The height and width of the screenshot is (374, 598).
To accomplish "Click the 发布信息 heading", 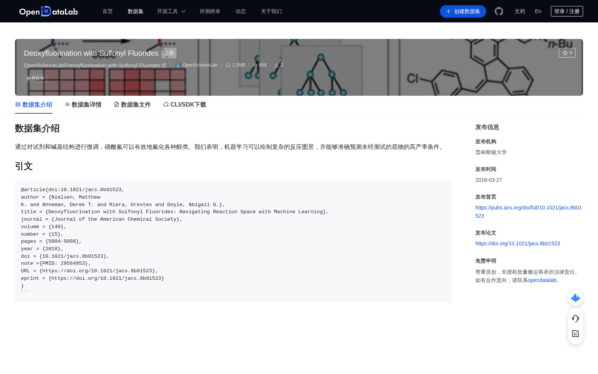I will pyautogui.click(x=487, y=127).
